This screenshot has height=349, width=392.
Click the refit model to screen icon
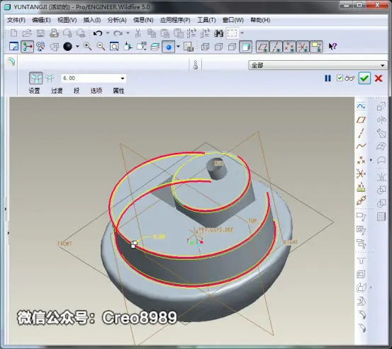point(114,47)
